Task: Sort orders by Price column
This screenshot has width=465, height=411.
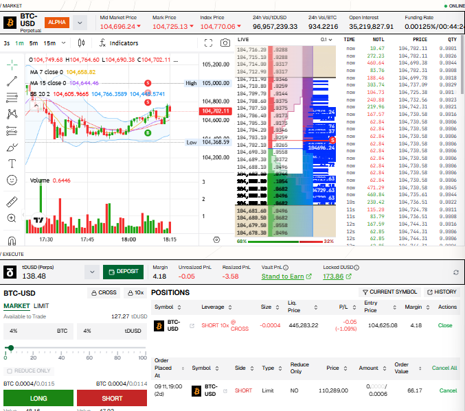Action: tap(345, 368)
